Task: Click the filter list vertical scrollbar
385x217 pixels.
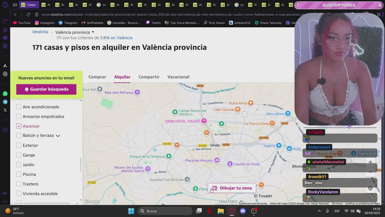Action: (x=80, y=165)
